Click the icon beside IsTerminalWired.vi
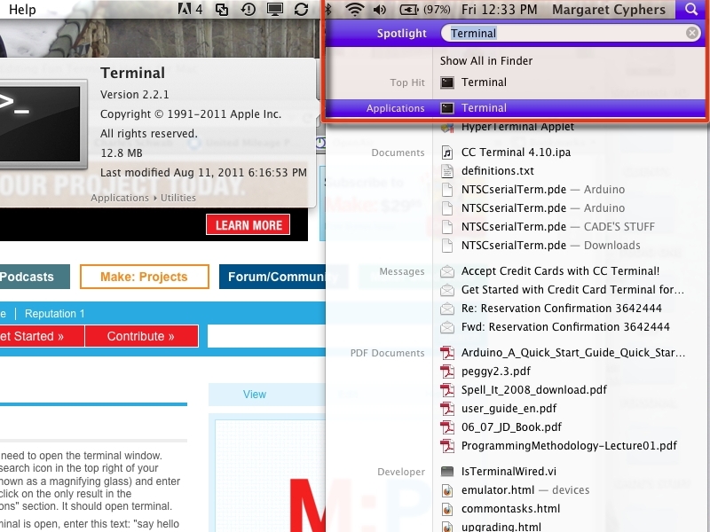710x532 pixels. click(x=447, y=472)
